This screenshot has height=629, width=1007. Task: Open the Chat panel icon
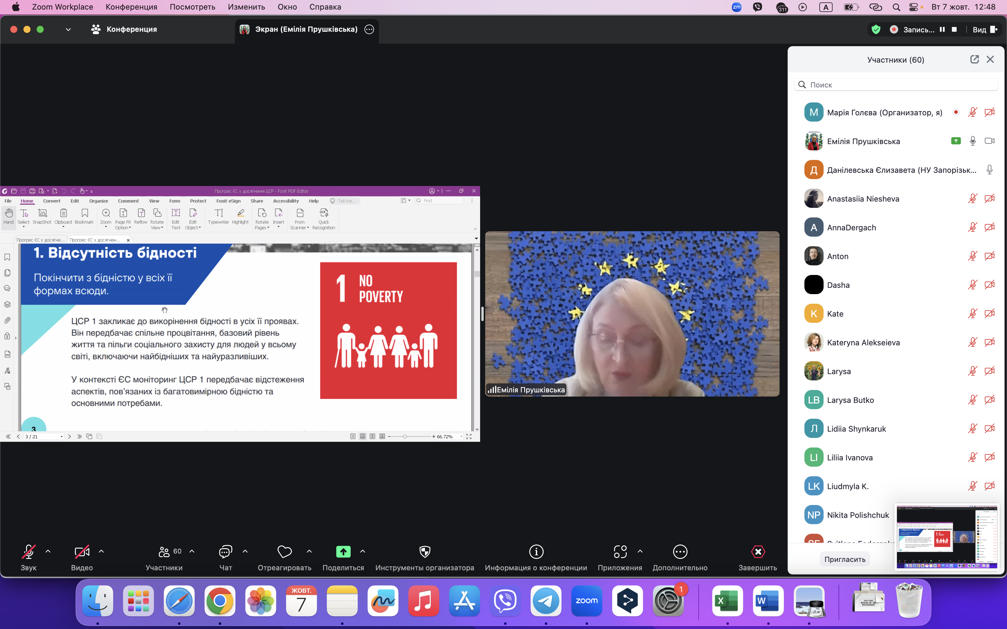pyautogui.click(x=225, y=552)
